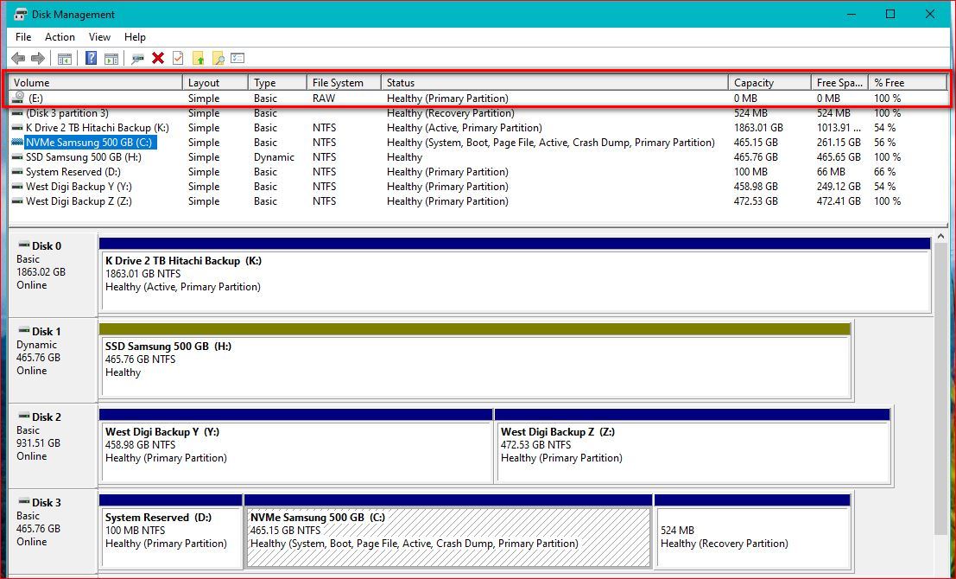Image resolution: width=956 pixels, height=579 pixels.
Task: Click the folder icon with green arrow
Action: 198,59
